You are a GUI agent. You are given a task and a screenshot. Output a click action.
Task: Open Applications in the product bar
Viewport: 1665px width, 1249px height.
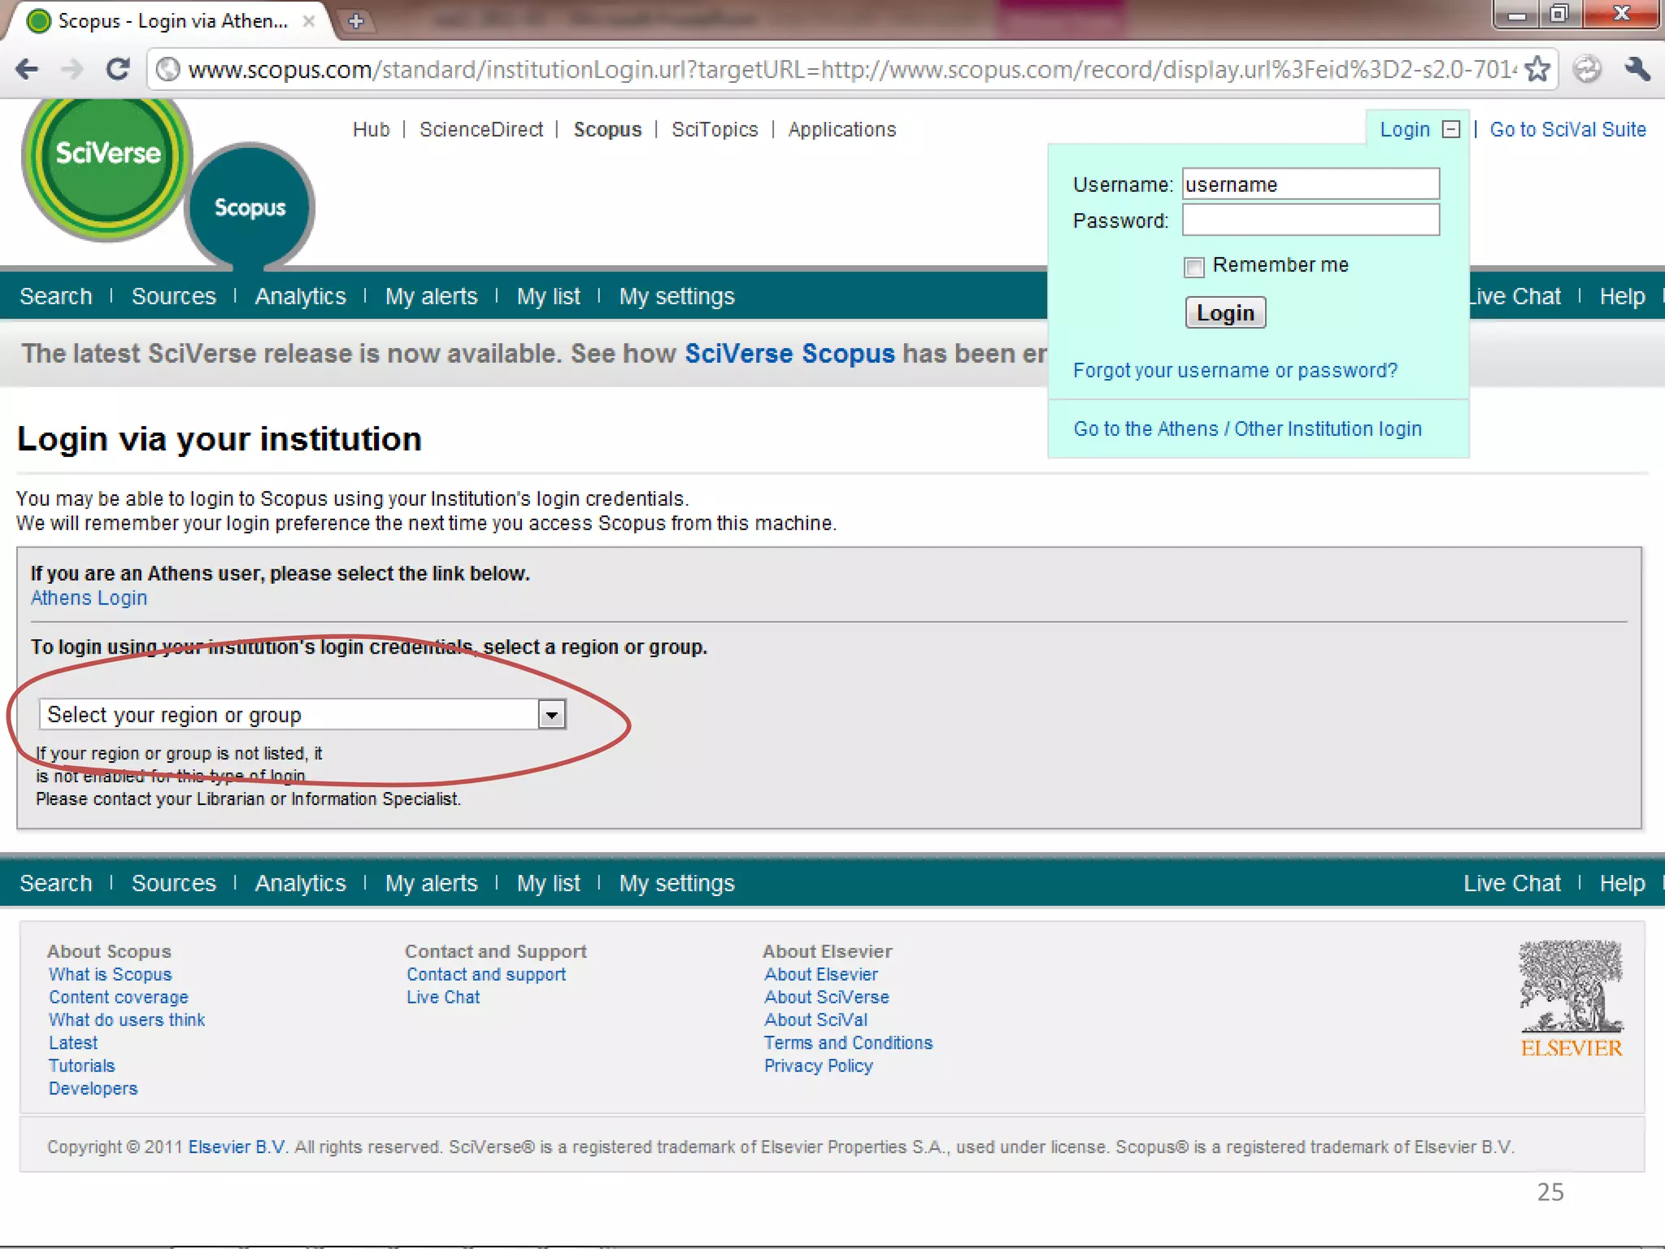841,129
